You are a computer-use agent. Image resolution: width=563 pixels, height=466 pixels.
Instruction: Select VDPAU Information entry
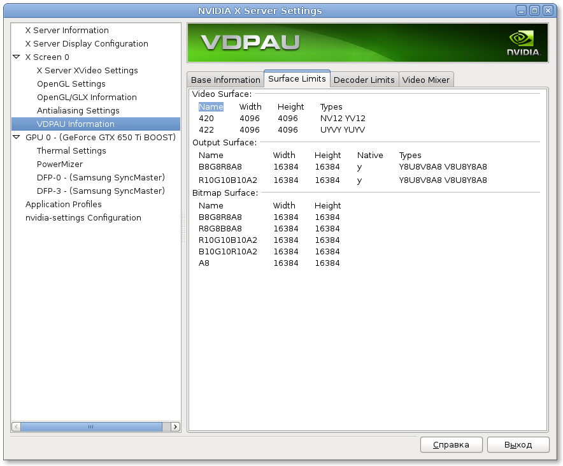[96, 124]
